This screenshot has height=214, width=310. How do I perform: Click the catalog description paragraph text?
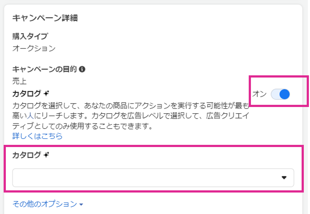131,116
